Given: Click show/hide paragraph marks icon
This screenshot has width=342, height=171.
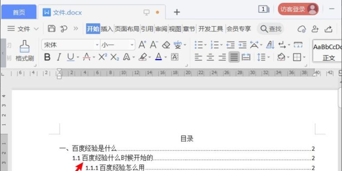Looking at the screenshot, I should [282, 45].
